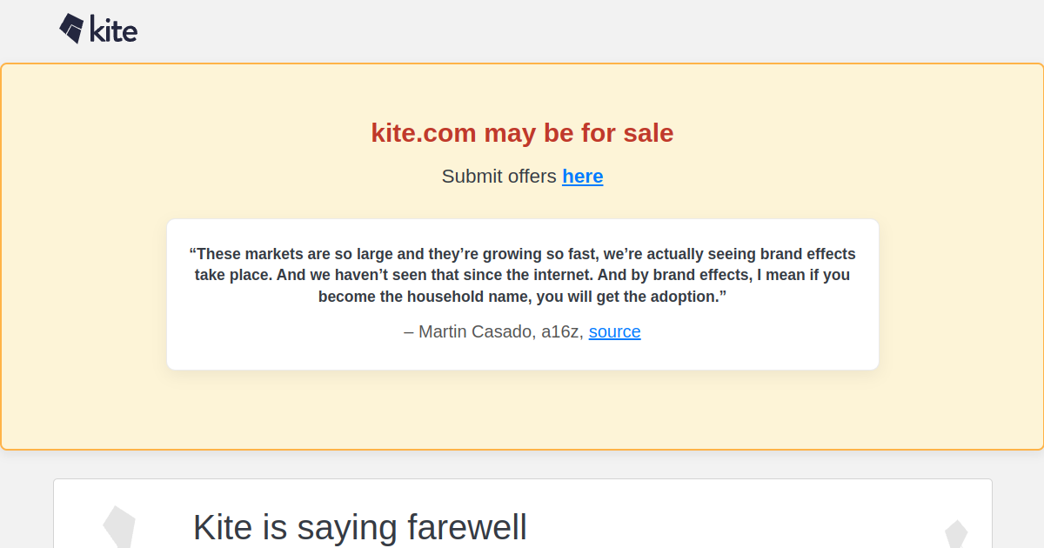This screenshot has height=548, width=1044.
Task: Click the word 'farewell' in the bottom heading
Action: (x=467, y=527)
